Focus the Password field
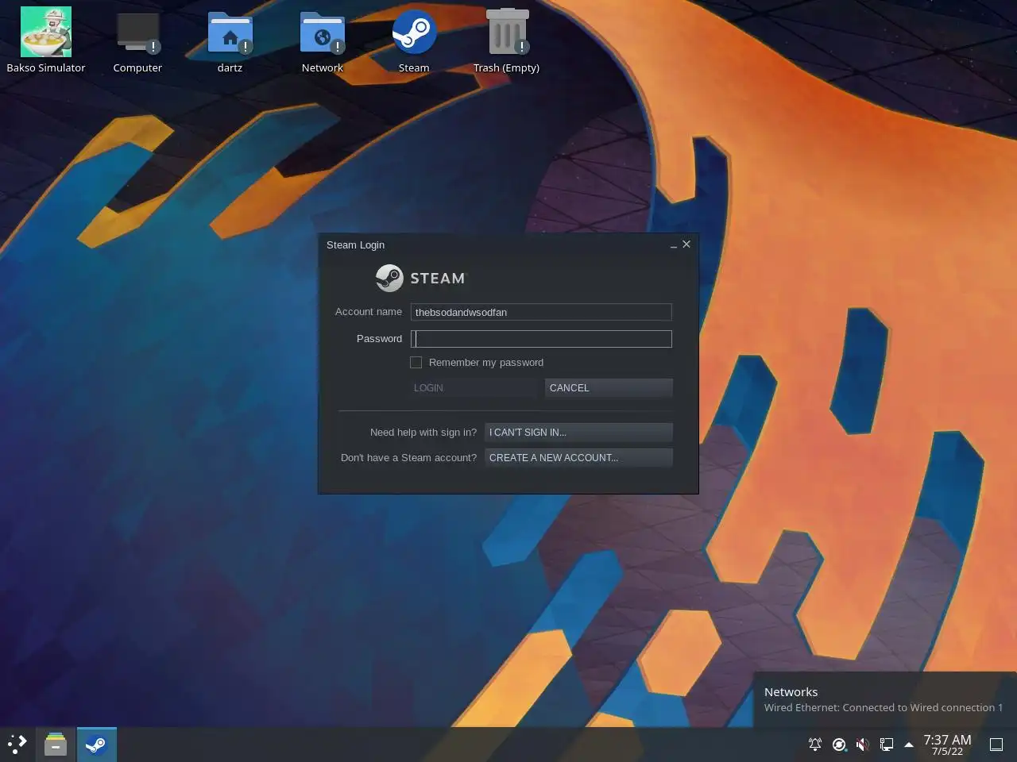This screenshot has width=1017, height=762. [x=541, y=339]
